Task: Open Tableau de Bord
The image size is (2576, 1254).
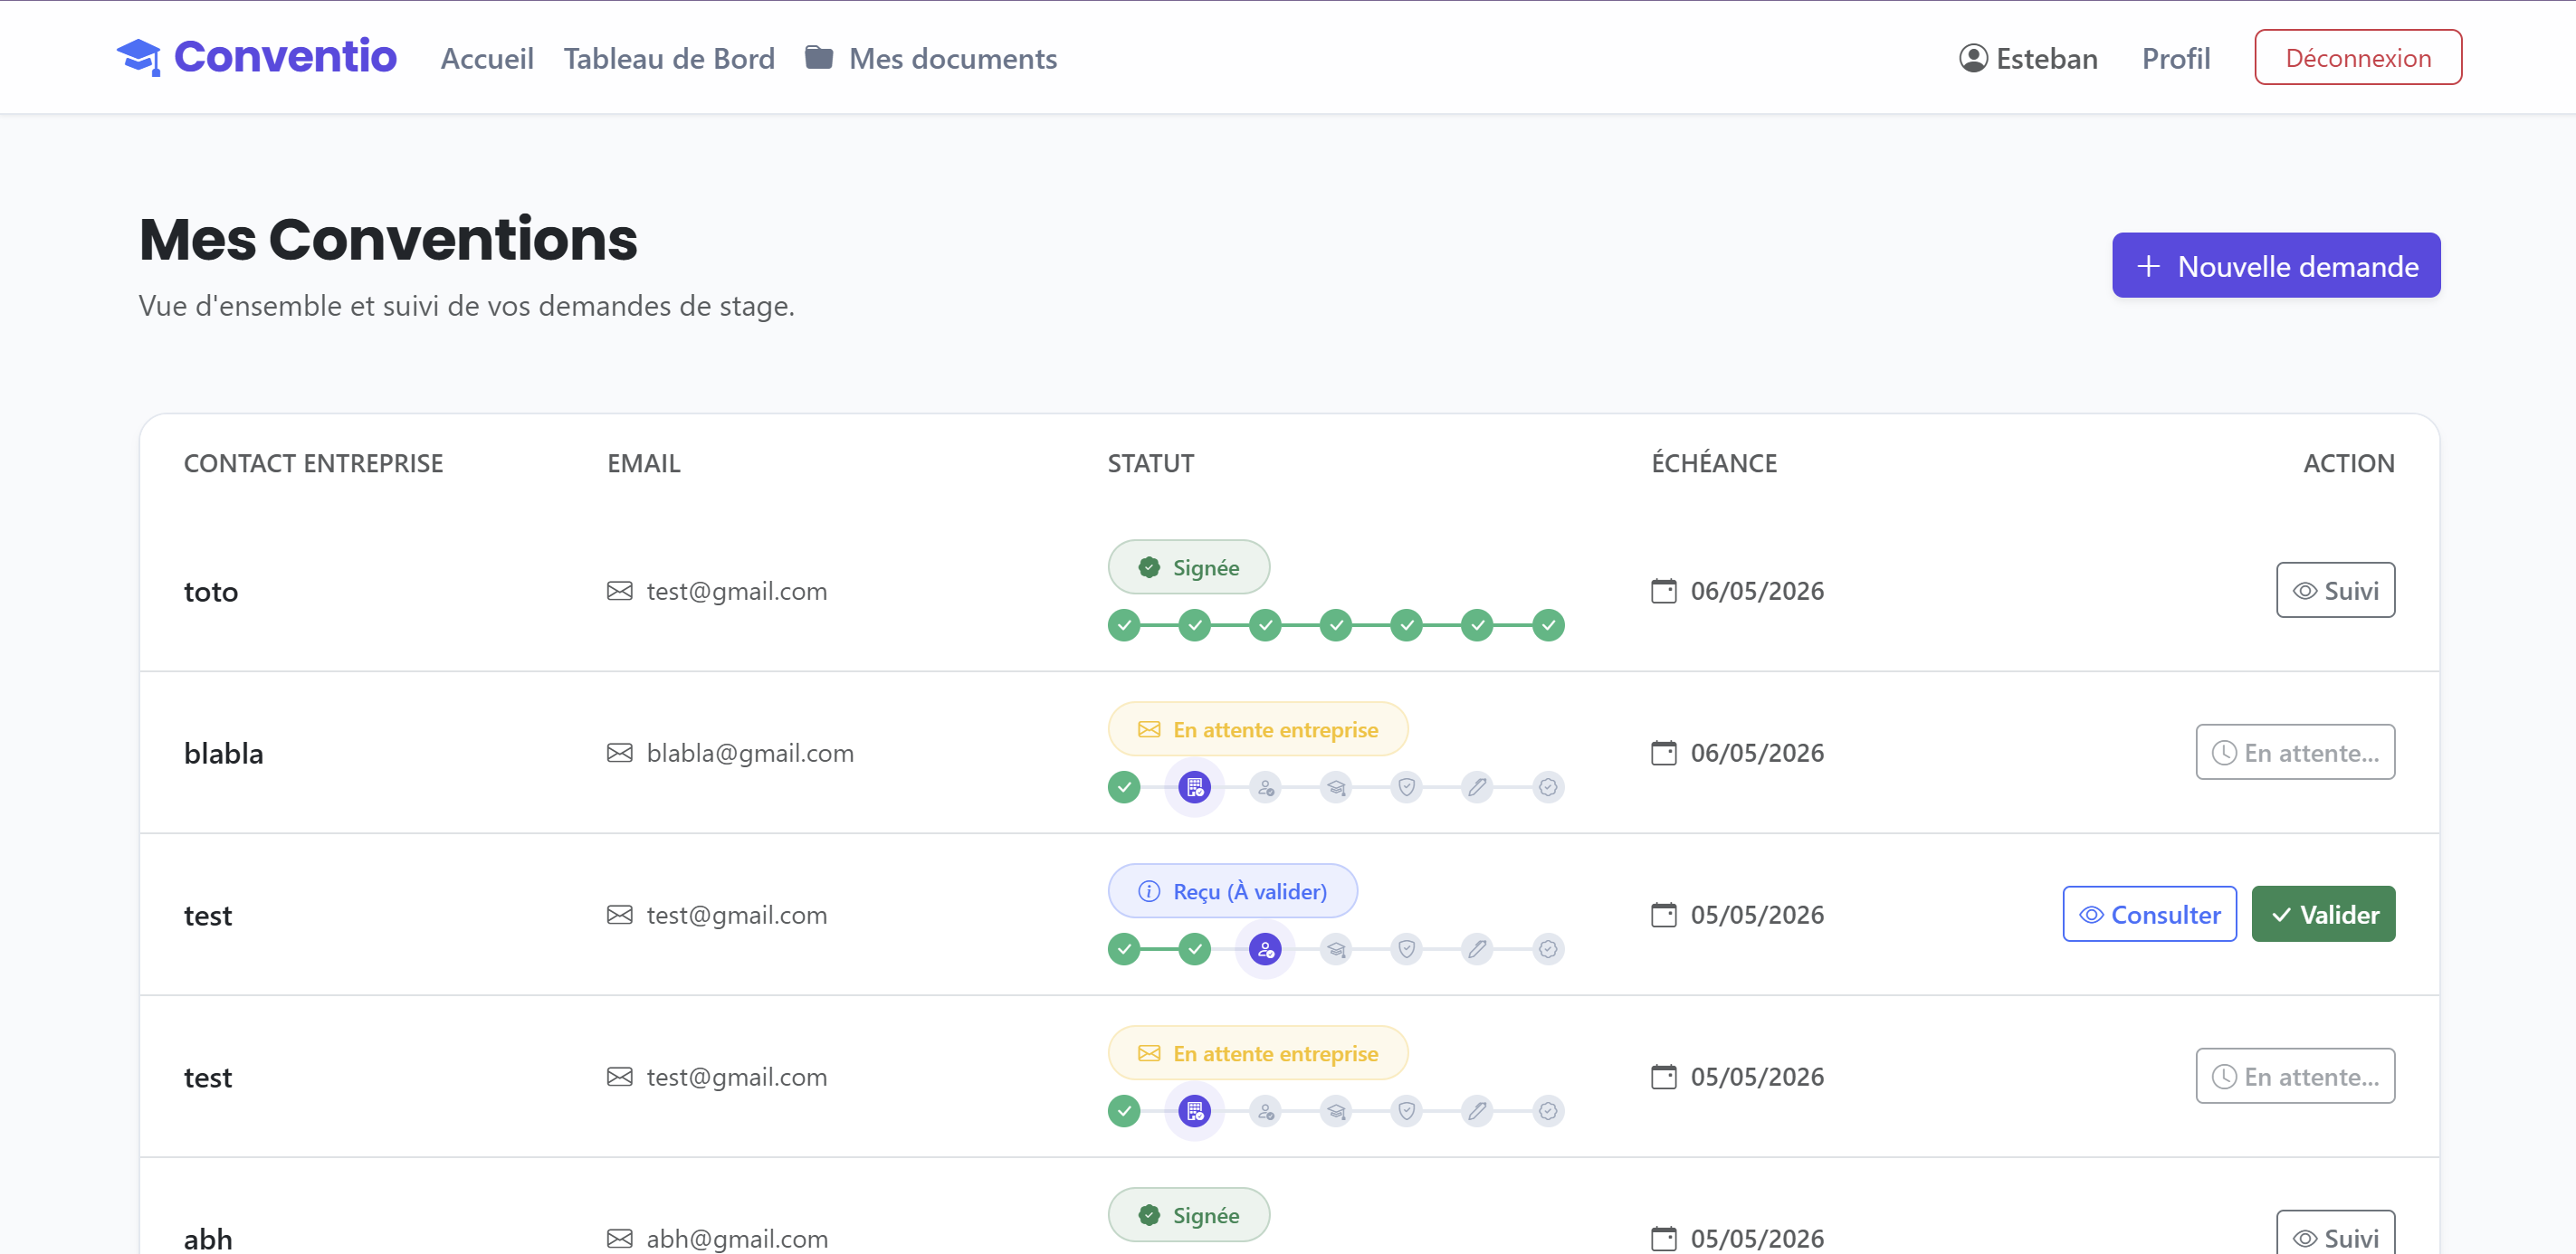Action: pyautogui.click(x=669, y=58)
